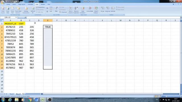Switch to Review ribbon tab
The image size is (182, 102).
click(43, 5)
